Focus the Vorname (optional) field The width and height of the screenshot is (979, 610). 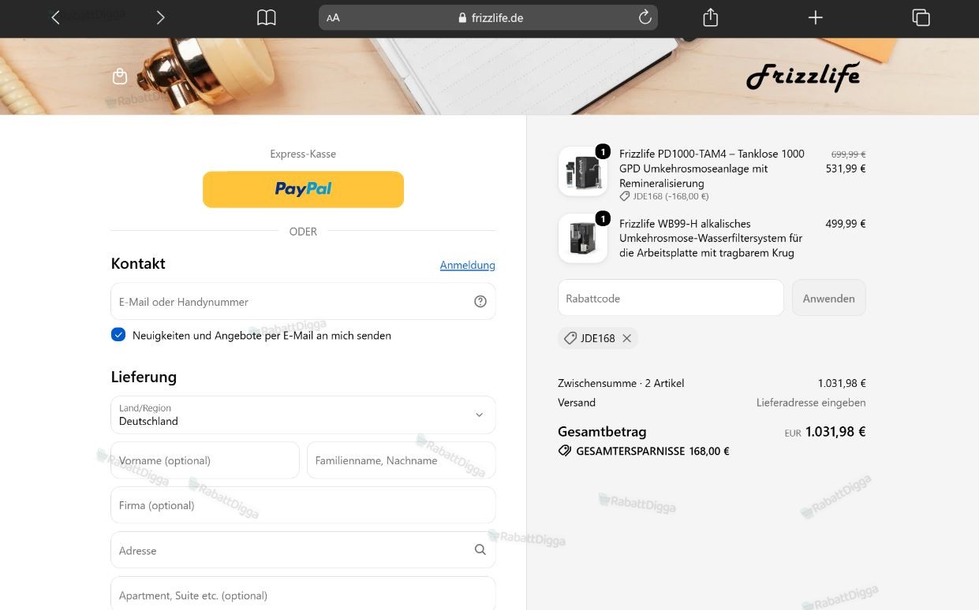[x=205, y=460]
